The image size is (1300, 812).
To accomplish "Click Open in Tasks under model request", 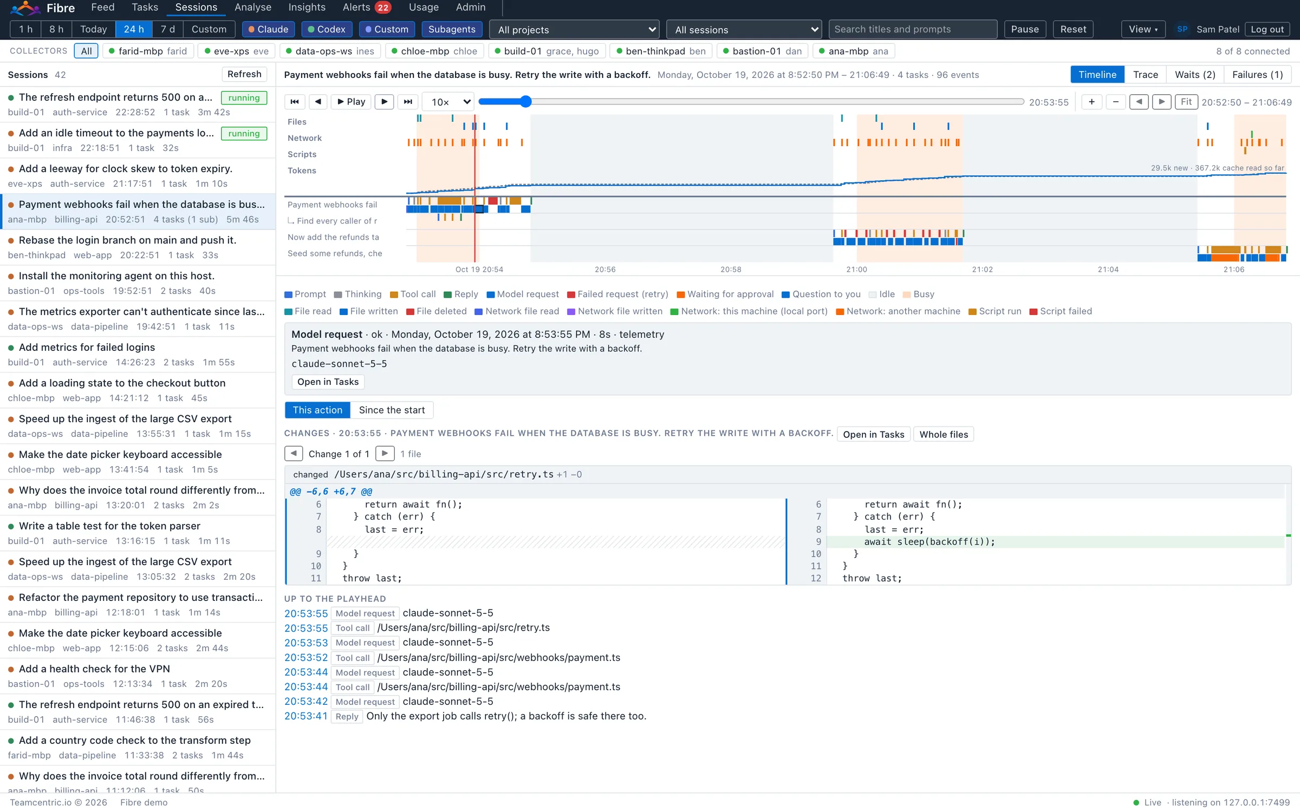I will 328,382.
